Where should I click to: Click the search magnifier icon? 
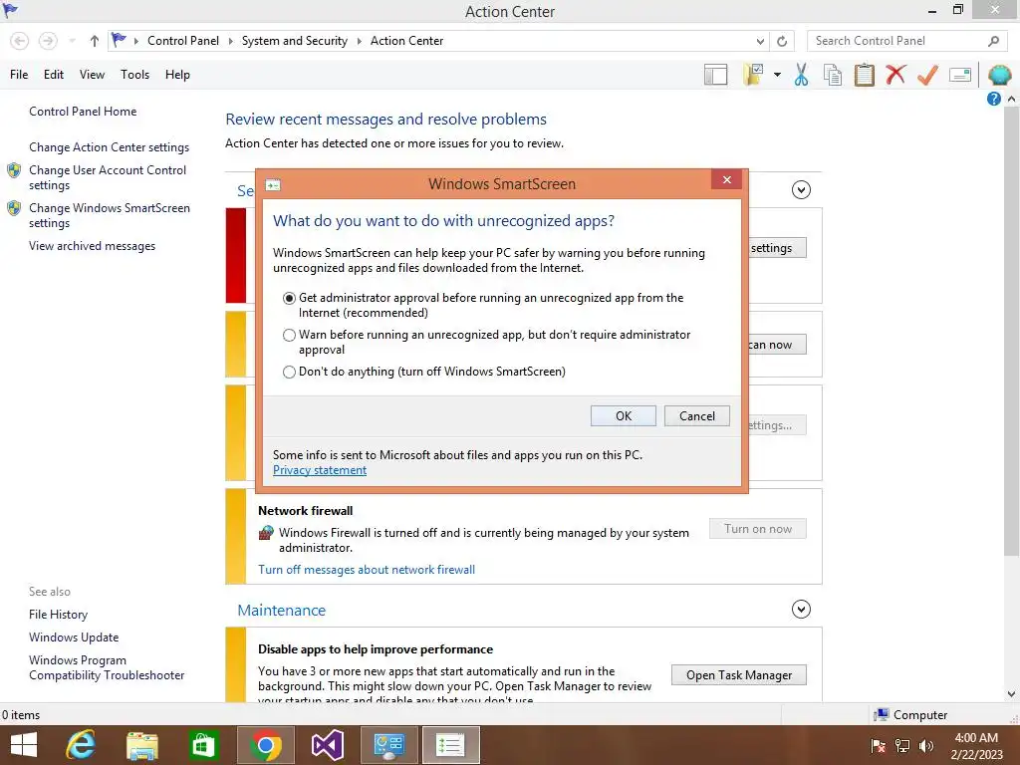993,41
